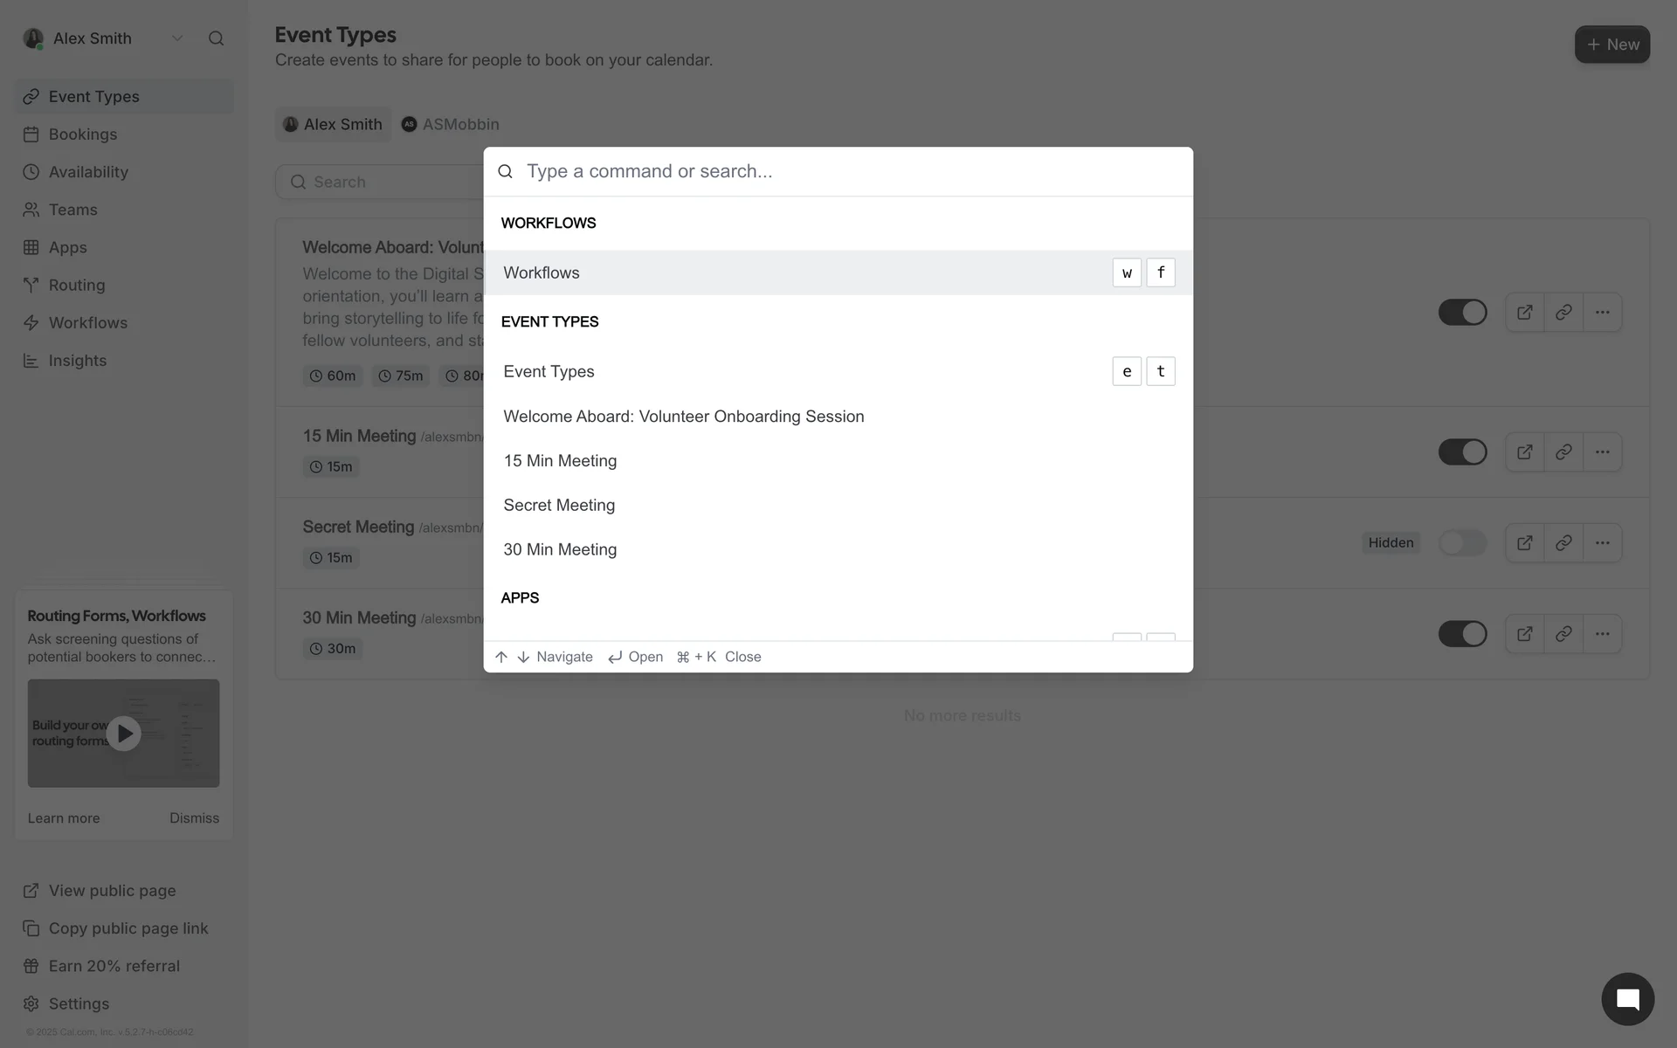Disable the Welcome Aboard event toggle
This screenshot has width=1677, height=1048.
point(1462,313)
